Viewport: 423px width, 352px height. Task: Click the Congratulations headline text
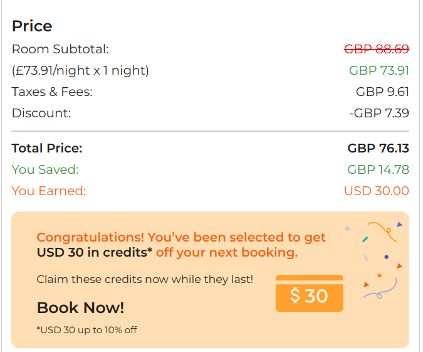[181, 238]
